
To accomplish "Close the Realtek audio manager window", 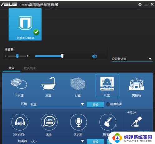I will coord(152,4).
